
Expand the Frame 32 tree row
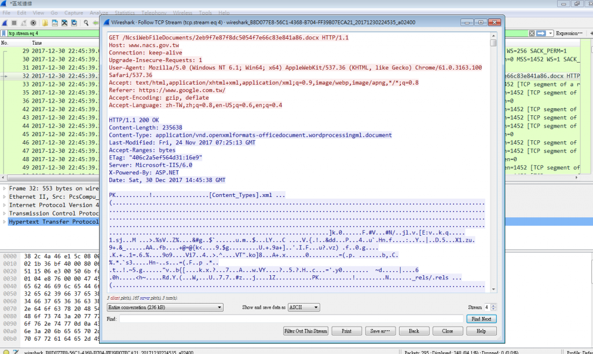[4, 188]
